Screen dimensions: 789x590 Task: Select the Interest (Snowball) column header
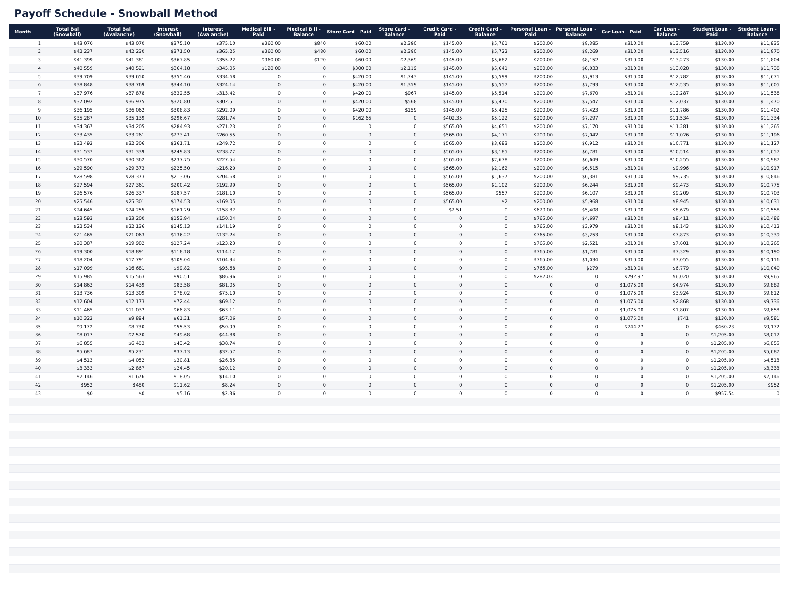[x=169, y=32]
